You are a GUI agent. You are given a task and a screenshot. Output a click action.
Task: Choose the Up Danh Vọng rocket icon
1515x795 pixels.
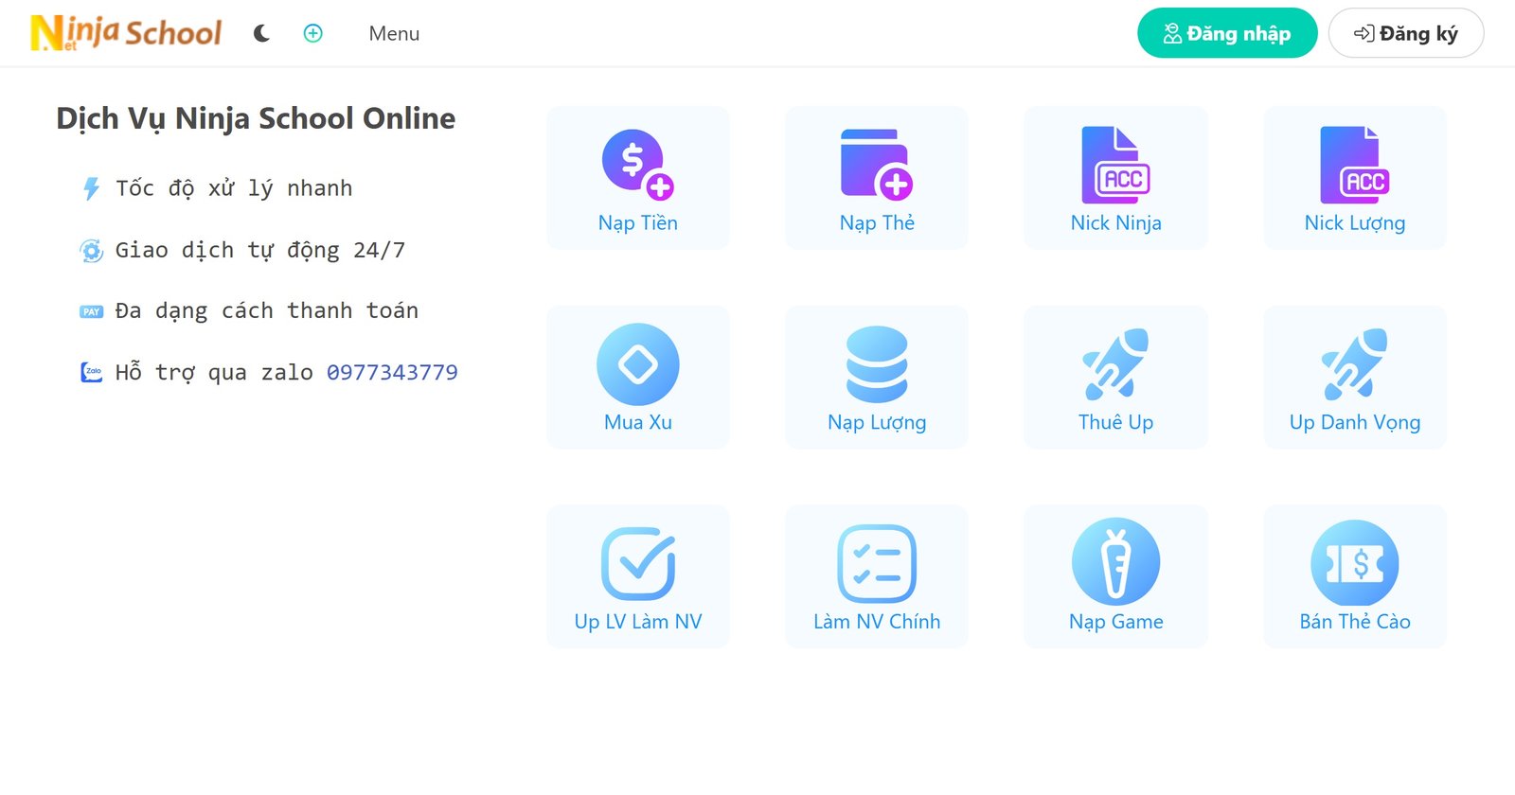coord(1355,364)
